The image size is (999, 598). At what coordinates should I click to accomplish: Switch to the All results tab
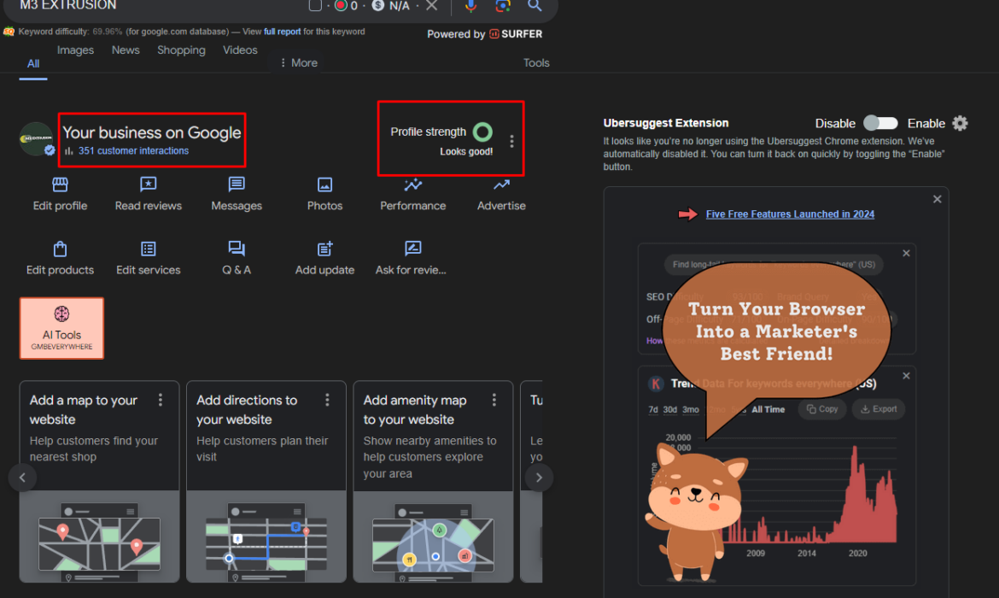[33, 64]
